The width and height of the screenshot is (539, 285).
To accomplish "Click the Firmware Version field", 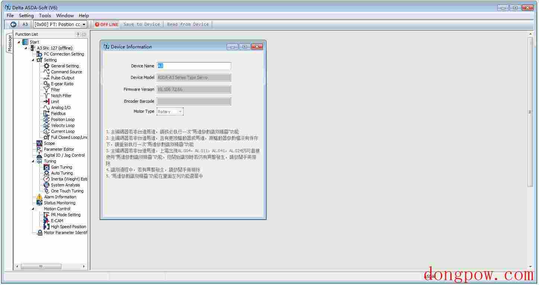I will coord(194,90).
